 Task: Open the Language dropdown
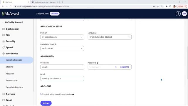pyautogui.click(x=110, y=37)
